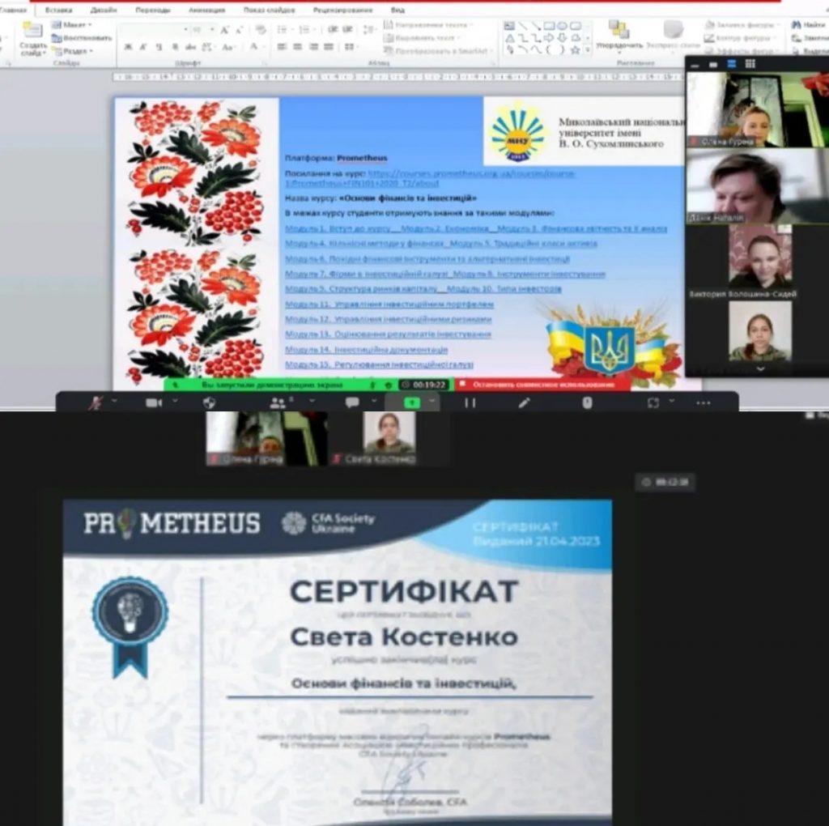The image size is (829, 826).
Task: Open the more options ellipsis
Action: pos(703,402)
